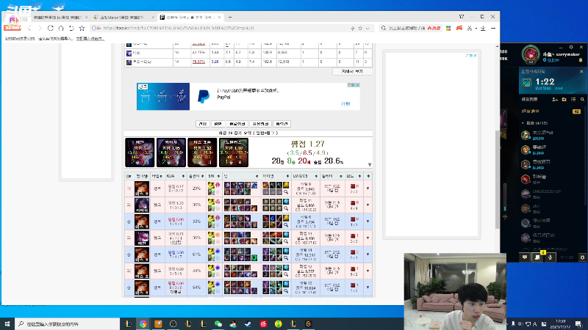
Task: Click the lightning speed-mode icon in address bar
Action: tap(353, 28)
